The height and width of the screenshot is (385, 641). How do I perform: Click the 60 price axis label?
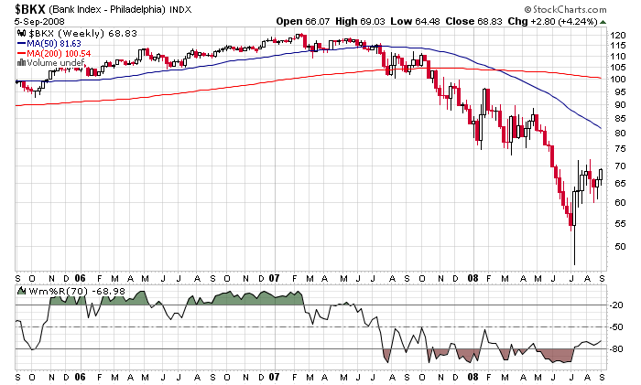620,202
